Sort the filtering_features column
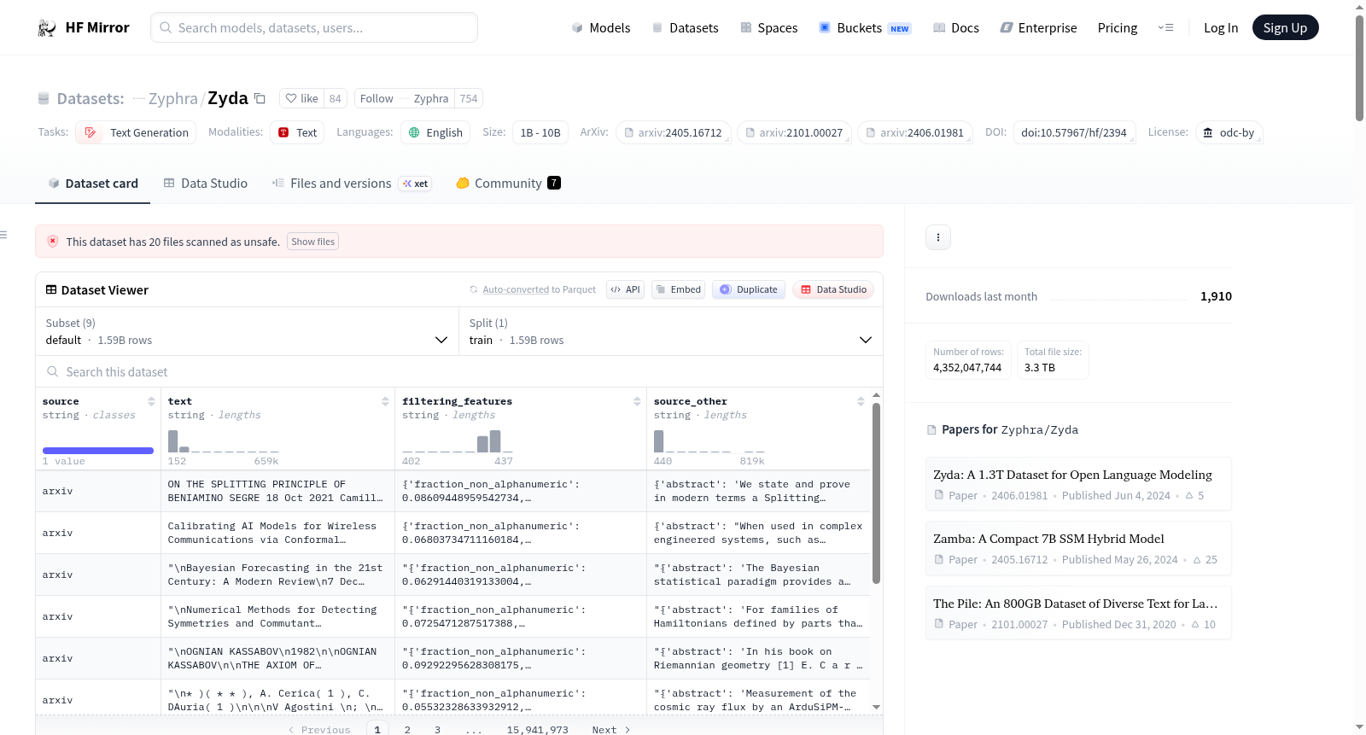Viewport: 1366px width, 735px height. point(637,401)
